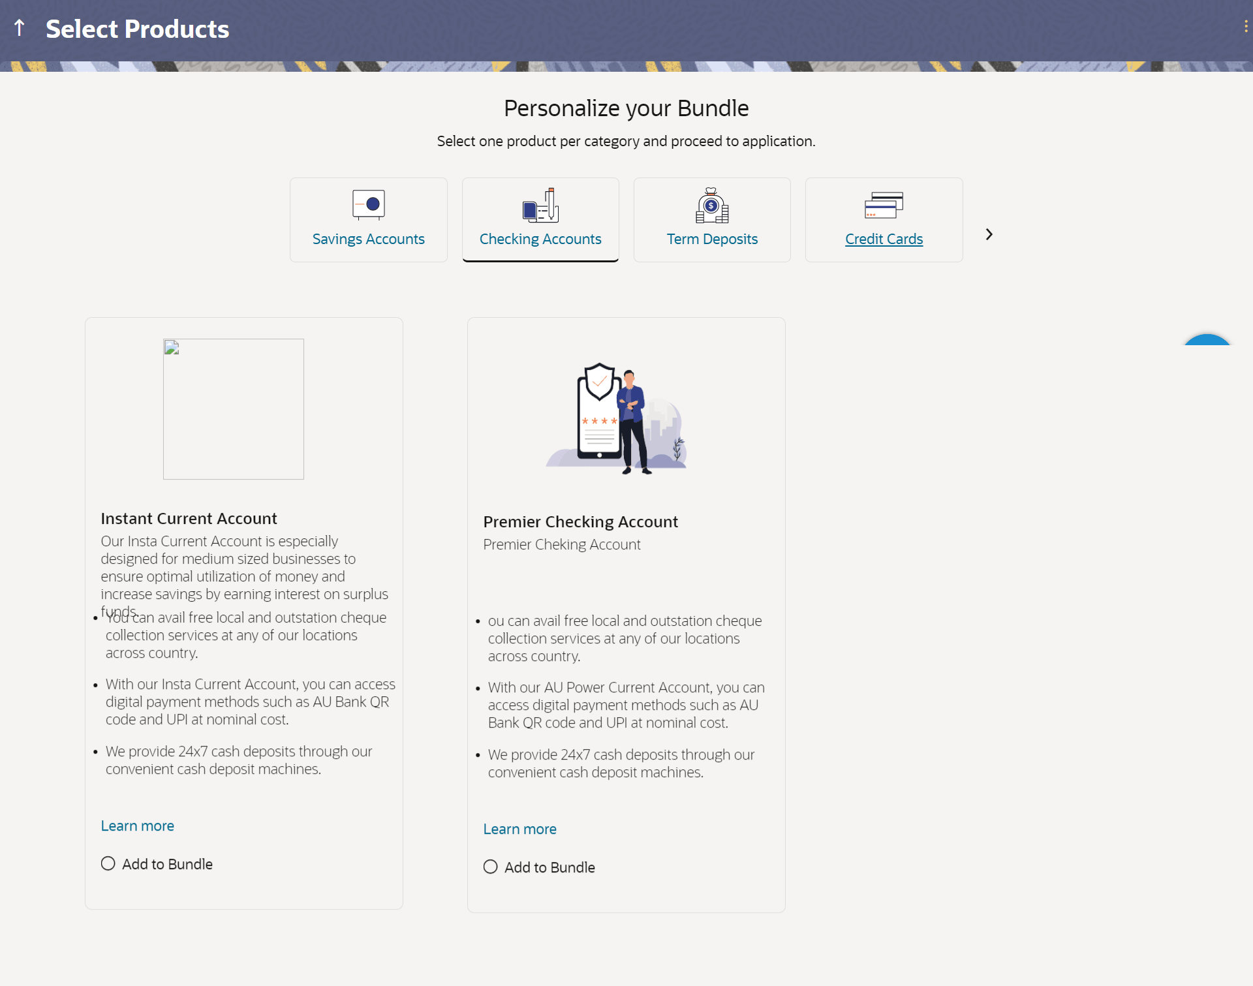Click the blue floating chat bubble icon

[1207, 340]
